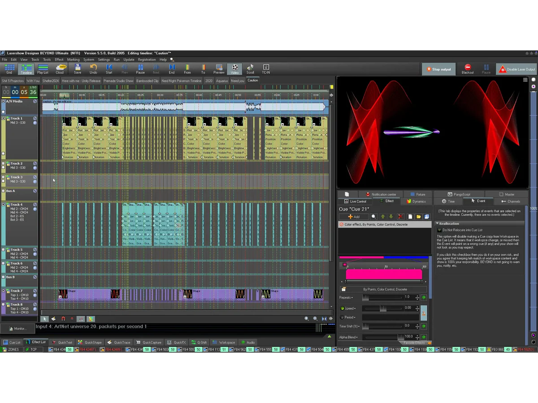Click the Blackout button

tap(468, 69)
